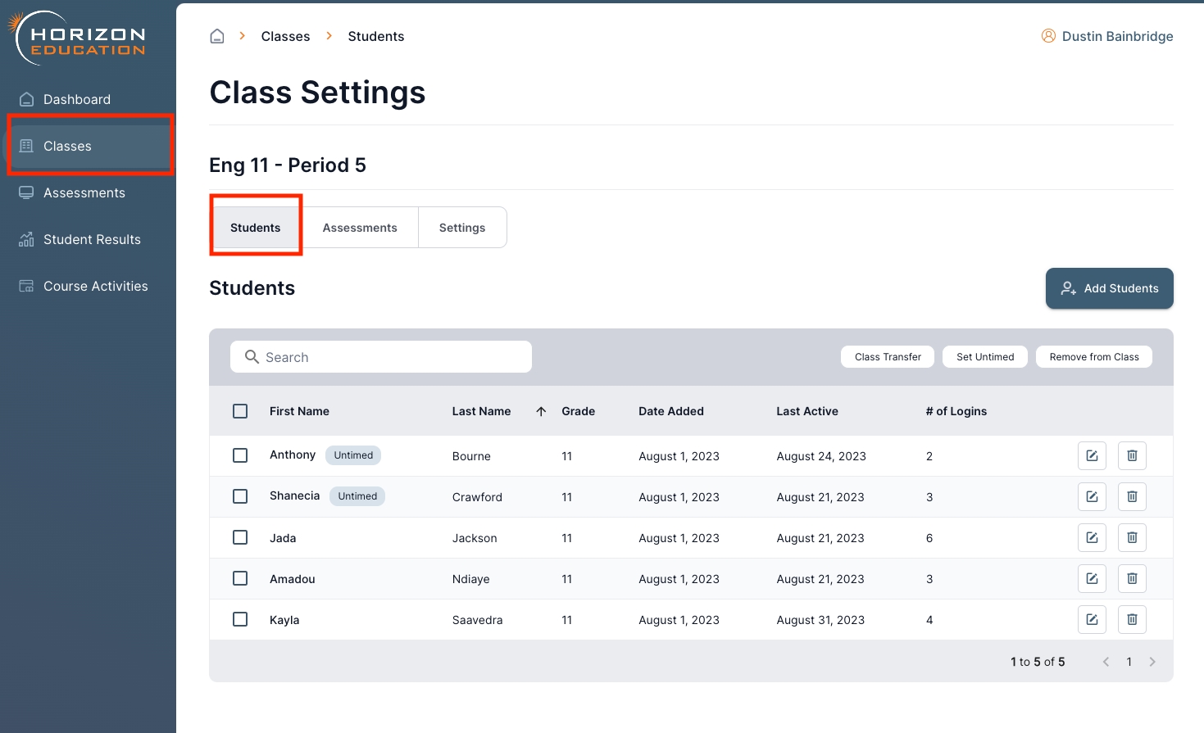Select all students with header checkbox
Viewport: 1204px width, 733px height.
pos(240,411)
